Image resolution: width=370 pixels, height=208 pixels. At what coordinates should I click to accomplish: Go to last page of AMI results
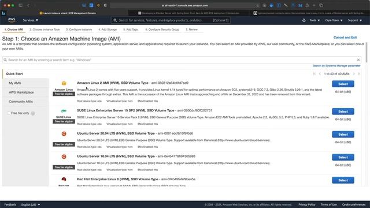(x=359, y=74)
